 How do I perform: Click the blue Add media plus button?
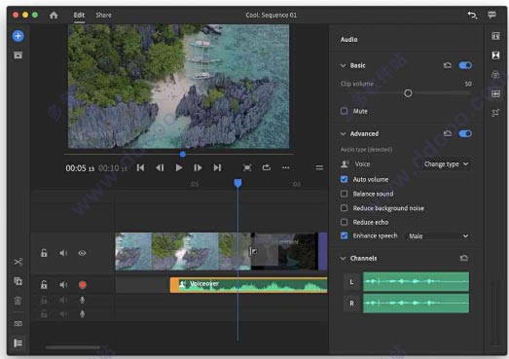(x=18, y=36)
